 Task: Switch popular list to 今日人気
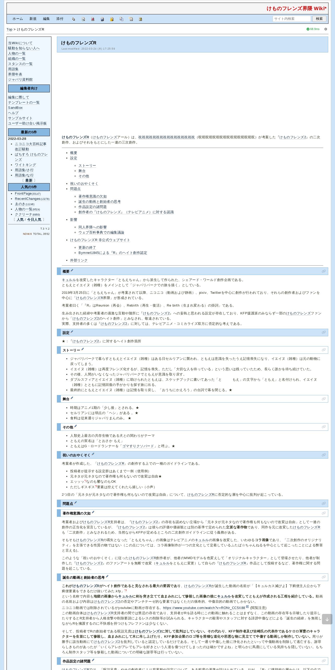[x=34, y=220]
